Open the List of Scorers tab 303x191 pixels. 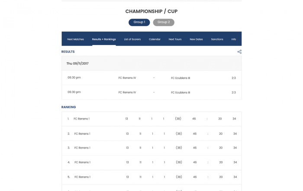[132, 39]
